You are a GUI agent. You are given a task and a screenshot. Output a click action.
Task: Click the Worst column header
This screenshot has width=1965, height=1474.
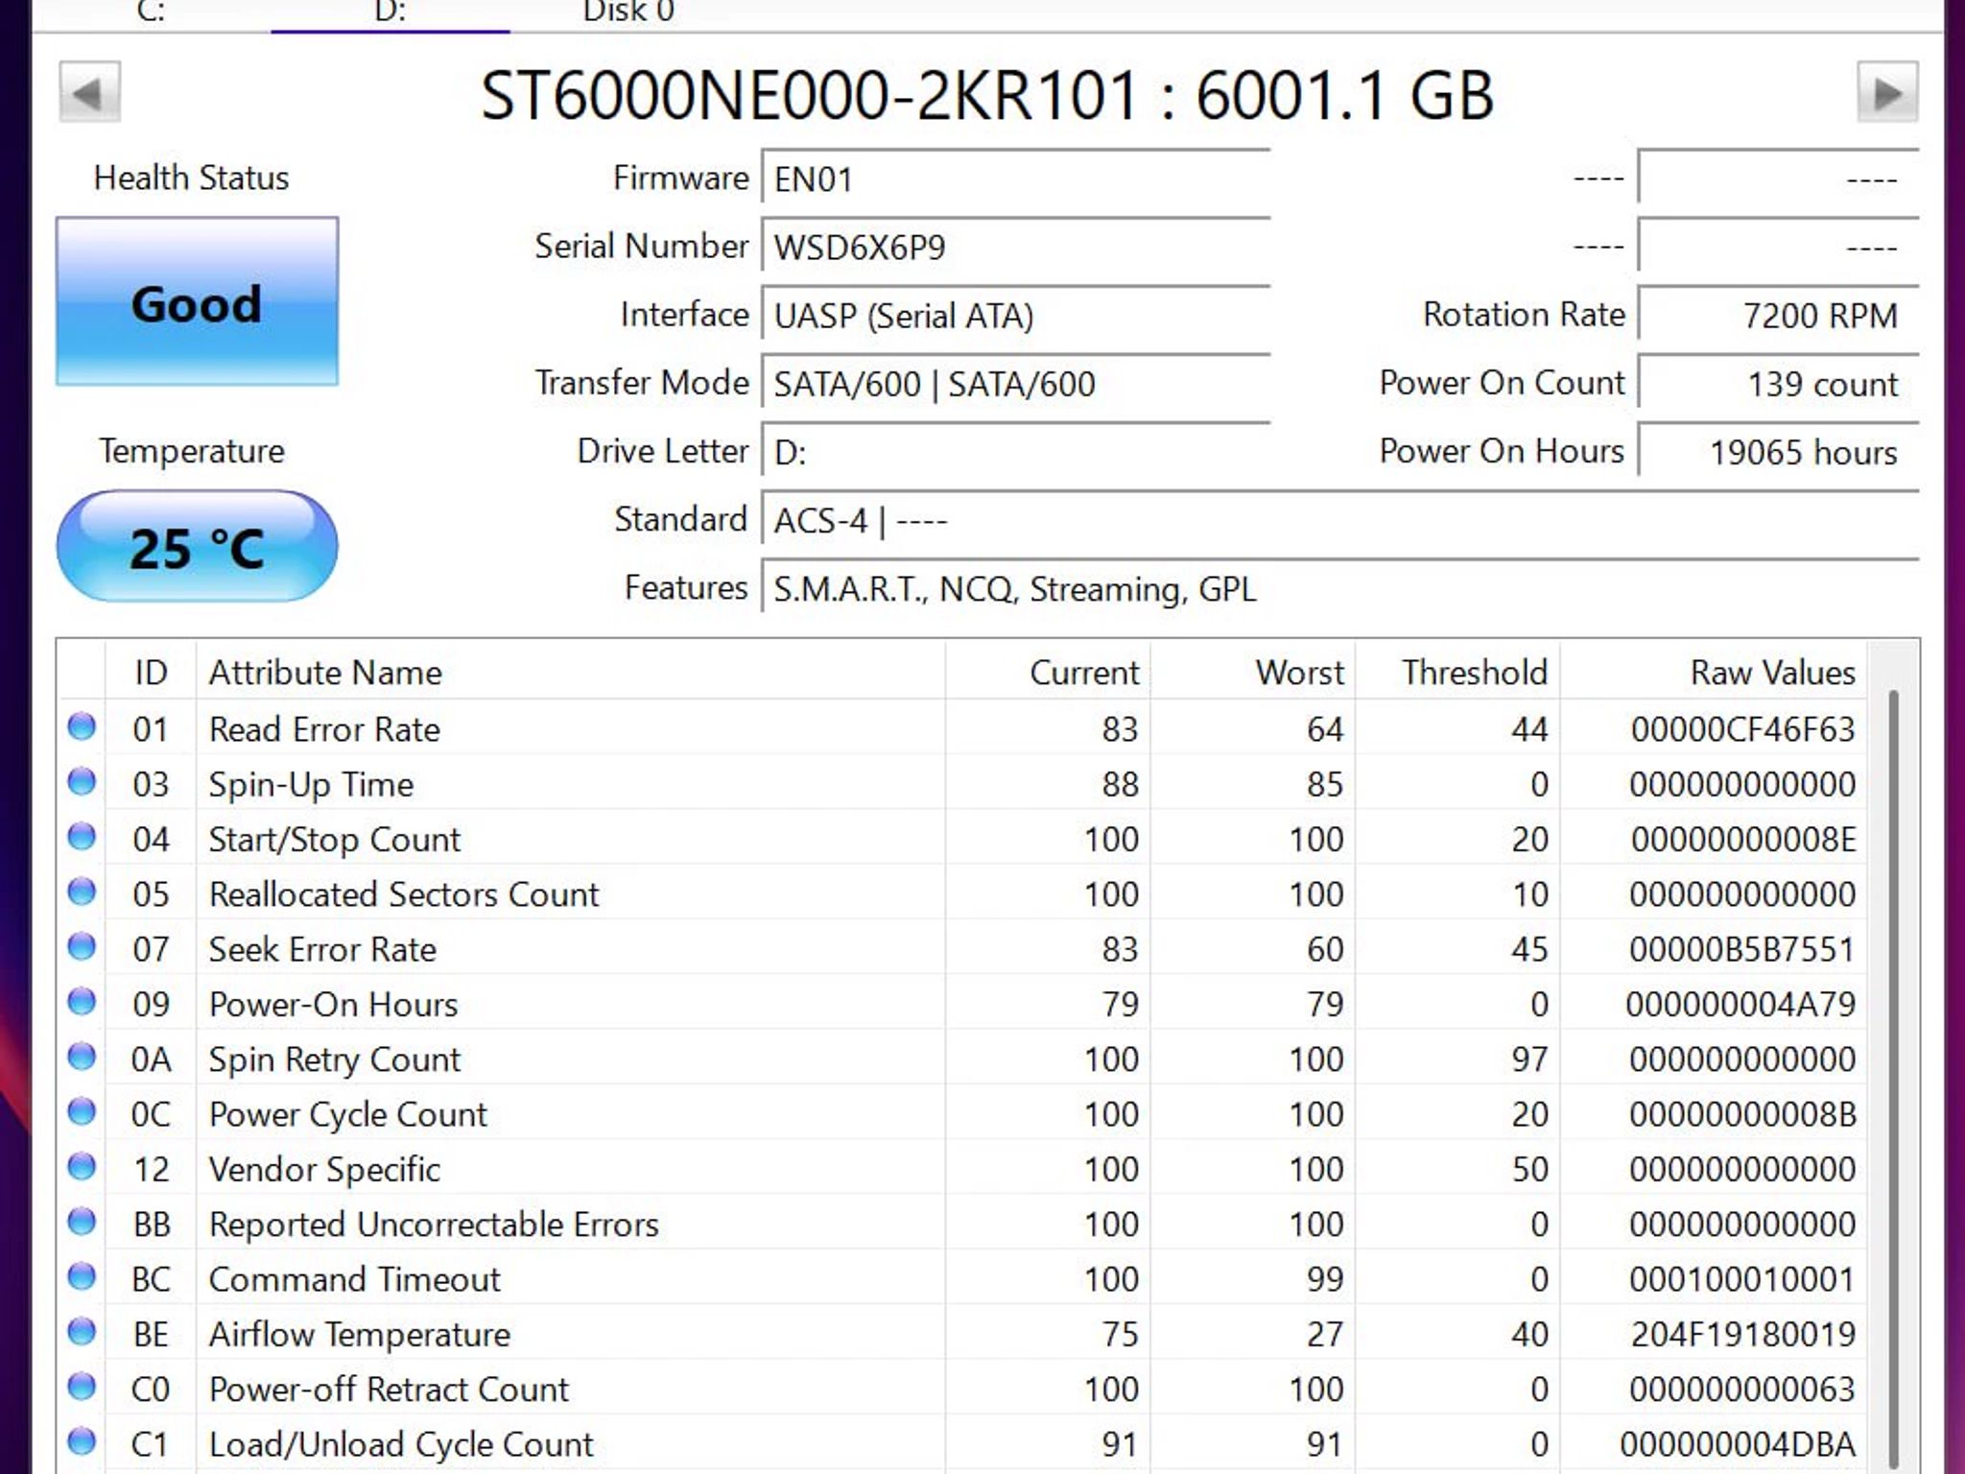coord(1252,672)
